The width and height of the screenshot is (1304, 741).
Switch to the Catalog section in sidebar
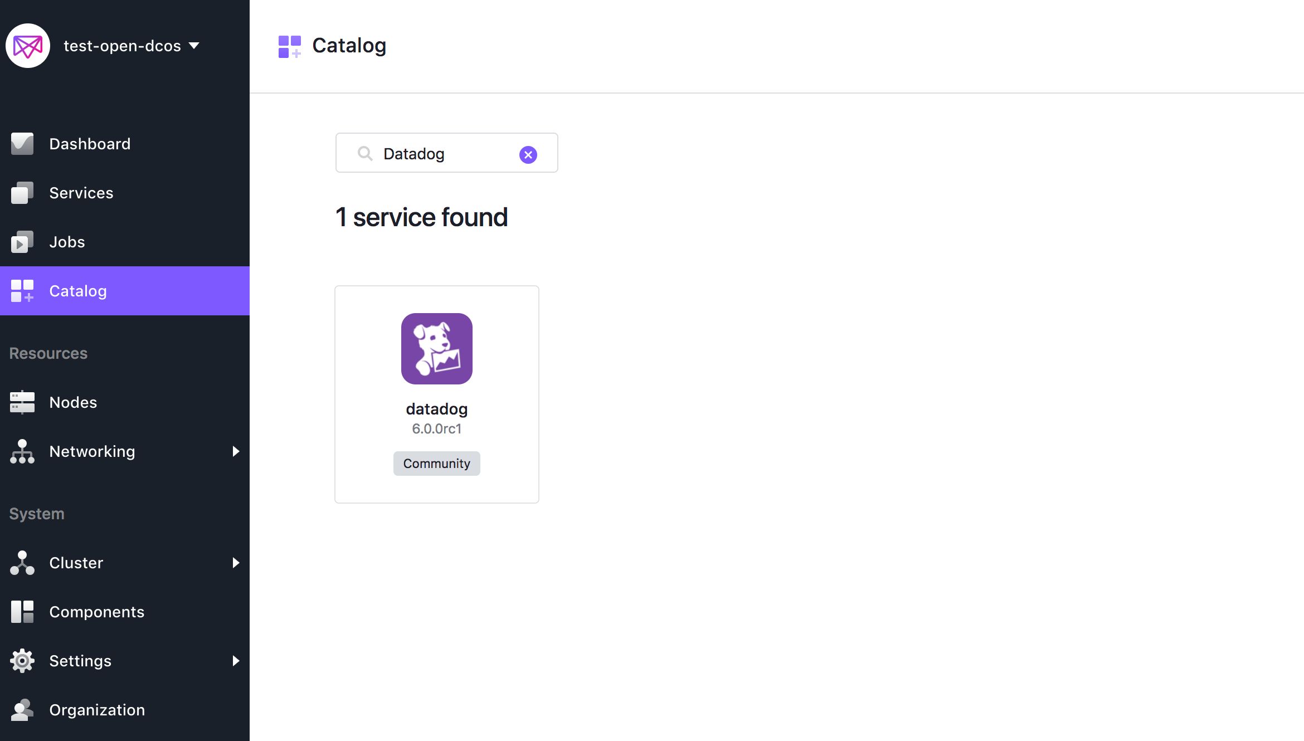(x=77, y=290)
